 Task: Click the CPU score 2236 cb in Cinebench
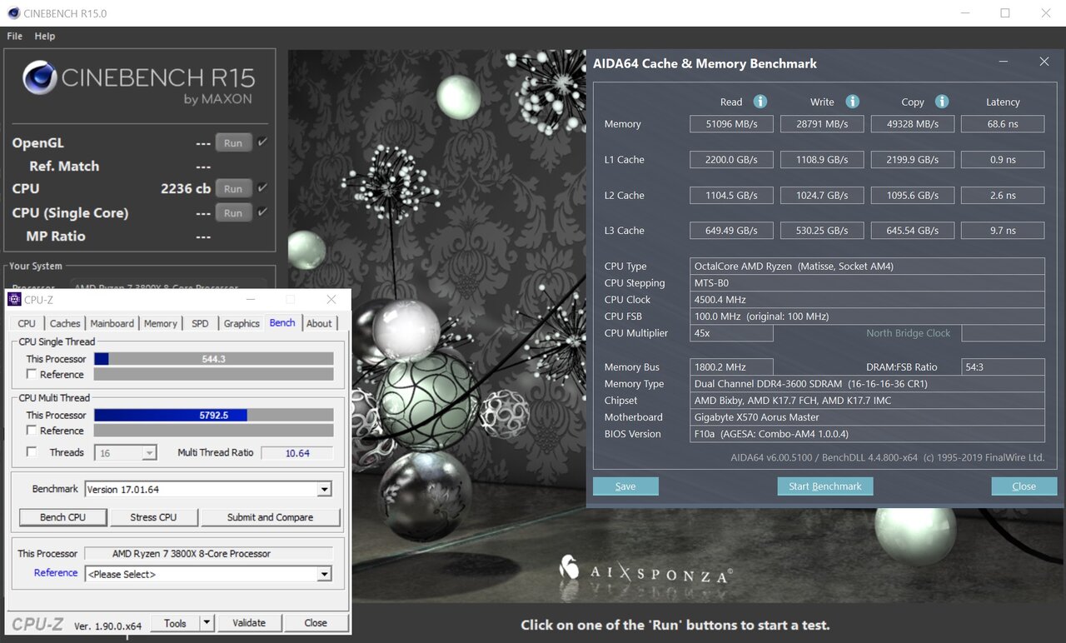pyautogui.click(x=186, y=188)
